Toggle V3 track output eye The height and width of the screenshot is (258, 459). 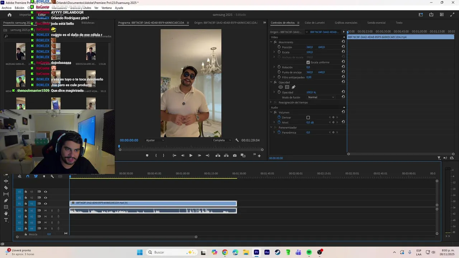pos(46,192)
